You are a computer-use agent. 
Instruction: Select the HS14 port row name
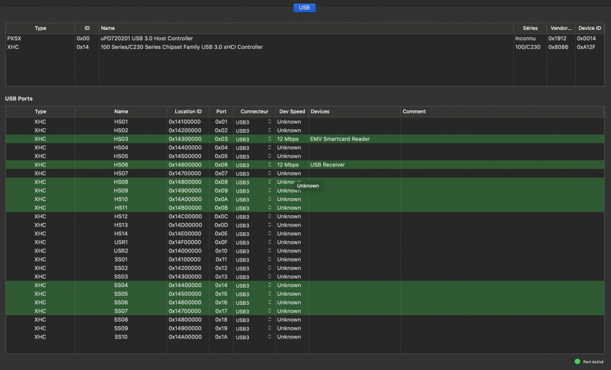tap(121, 233)
